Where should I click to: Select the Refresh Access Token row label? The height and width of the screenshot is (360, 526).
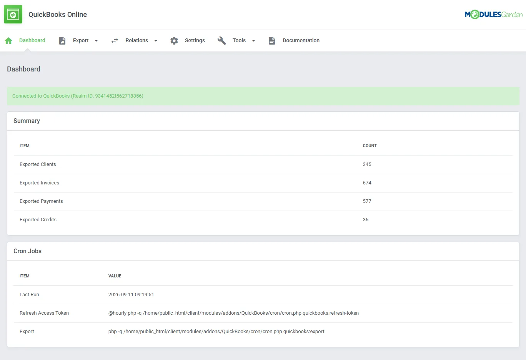(44, 313)
